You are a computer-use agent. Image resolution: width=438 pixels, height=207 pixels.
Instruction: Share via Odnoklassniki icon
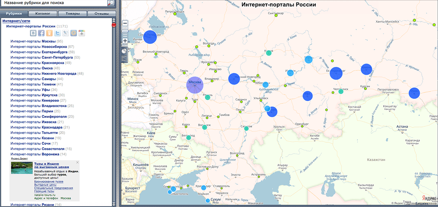pos(50,33)
